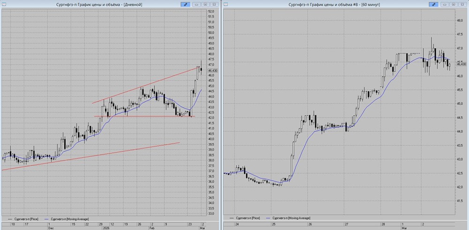
Task: Select the long lower red trendline of the daily chart
Action: coord(90,156)
